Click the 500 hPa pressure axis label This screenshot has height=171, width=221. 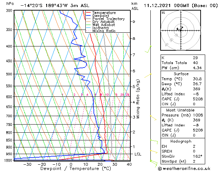(x=9, y=74)
